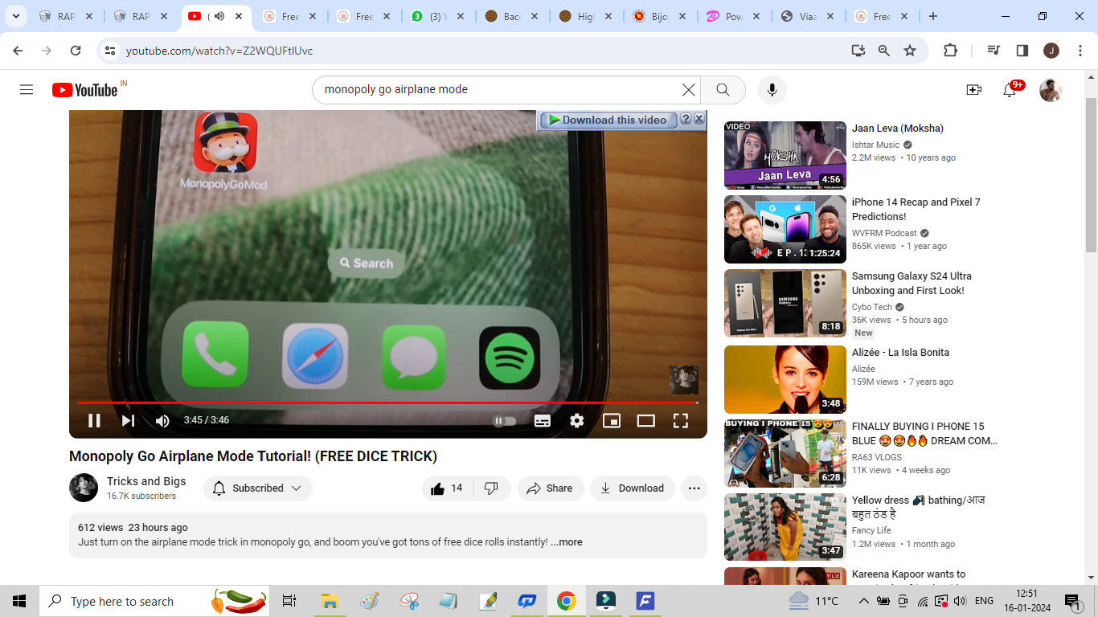Image resolution: width=1098 pixels, height=617 pixels.
Task: Open help on the download overlay
Action: coord(686,119)
